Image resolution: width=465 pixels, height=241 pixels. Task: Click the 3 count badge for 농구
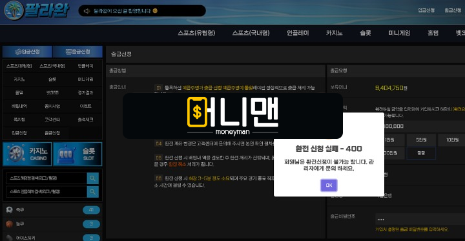(91, 224)
